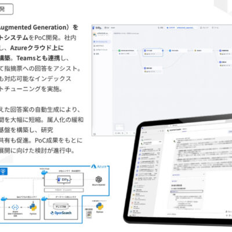The image size is (232, 232).
Task: Click the Dify logo in the workflow header
Action: [97, 28]
